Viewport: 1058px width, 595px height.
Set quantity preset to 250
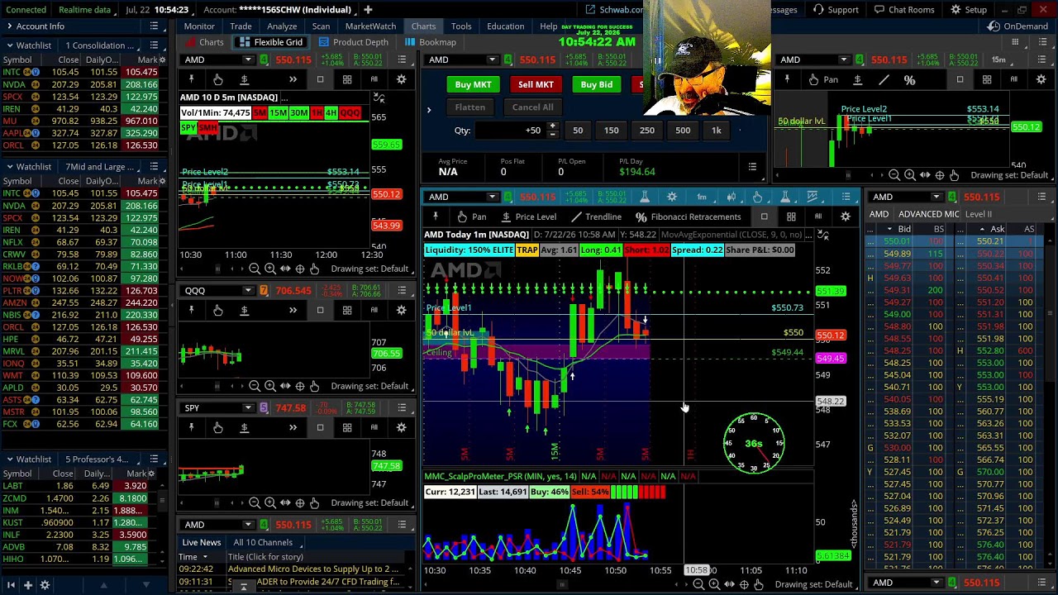coord(646,130)
